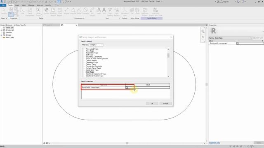Switch to the Modify ribbon tab
Image resolution: width=264 pixels, height=148 pixels.
pos(48,5)
